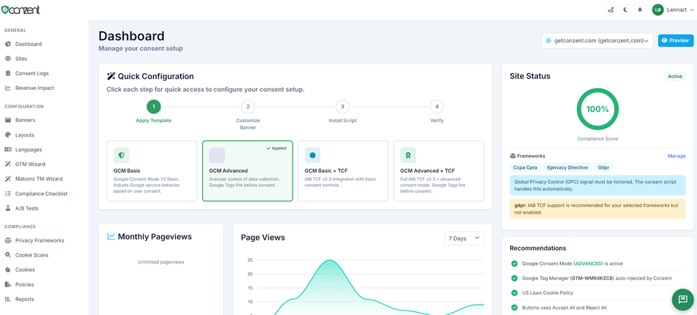Go to step 2 Customize Banner

(248, 107)
